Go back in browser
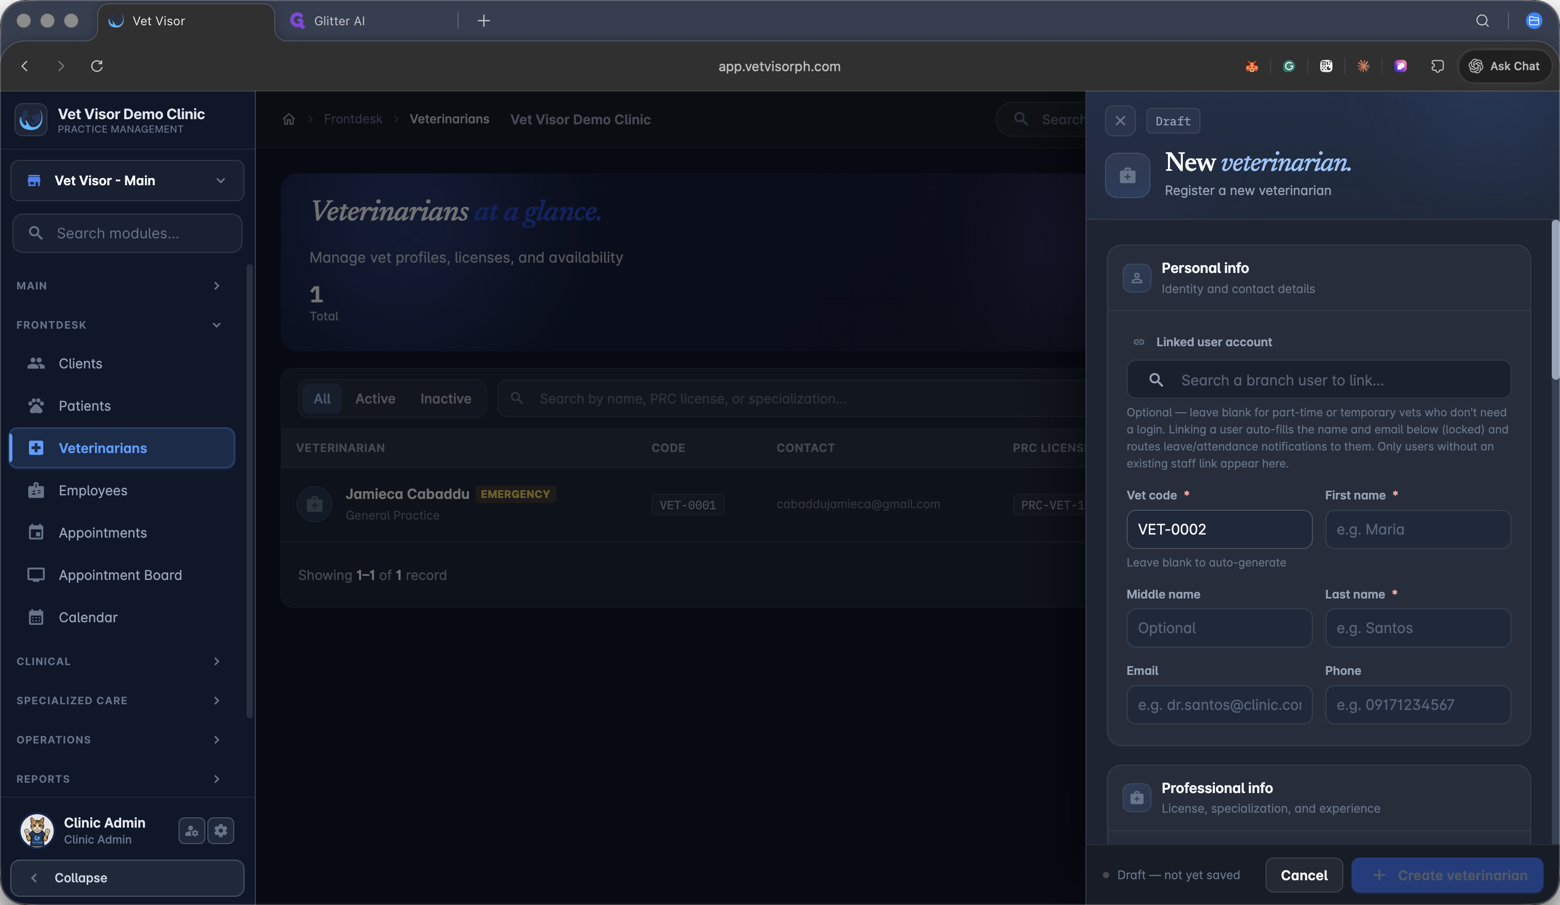 (25, 66)
